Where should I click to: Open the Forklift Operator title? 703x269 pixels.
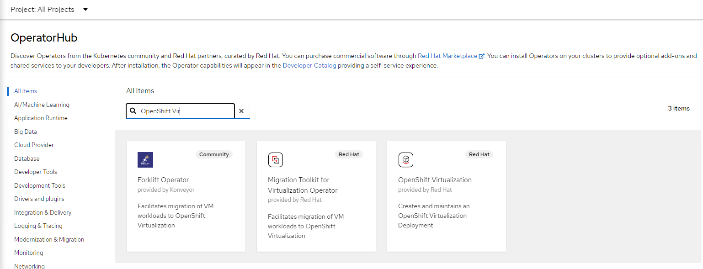click(x=163, y=180)
